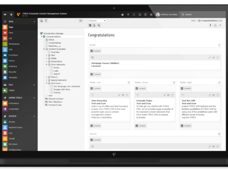Open the Columns view dropdown
Viewport: 228px width, 171px height.
(x=97, y=21)
